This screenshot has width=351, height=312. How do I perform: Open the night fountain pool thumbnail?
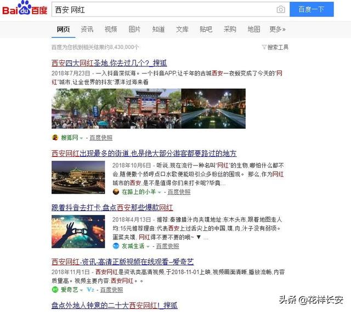point(213,109)
